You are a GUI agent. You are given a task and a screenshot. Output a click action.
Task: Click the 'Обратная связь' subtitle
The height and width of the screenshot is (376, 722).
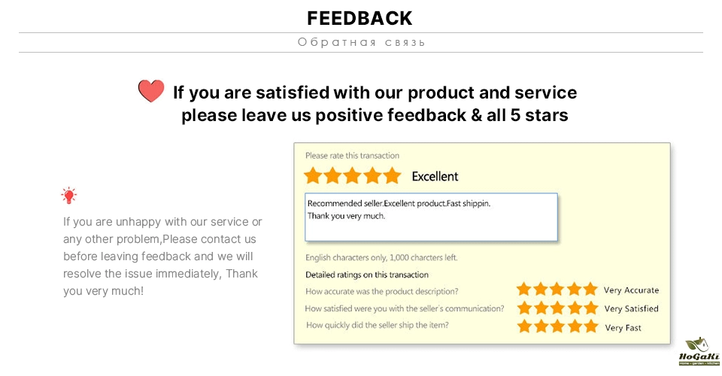(361, 42)
